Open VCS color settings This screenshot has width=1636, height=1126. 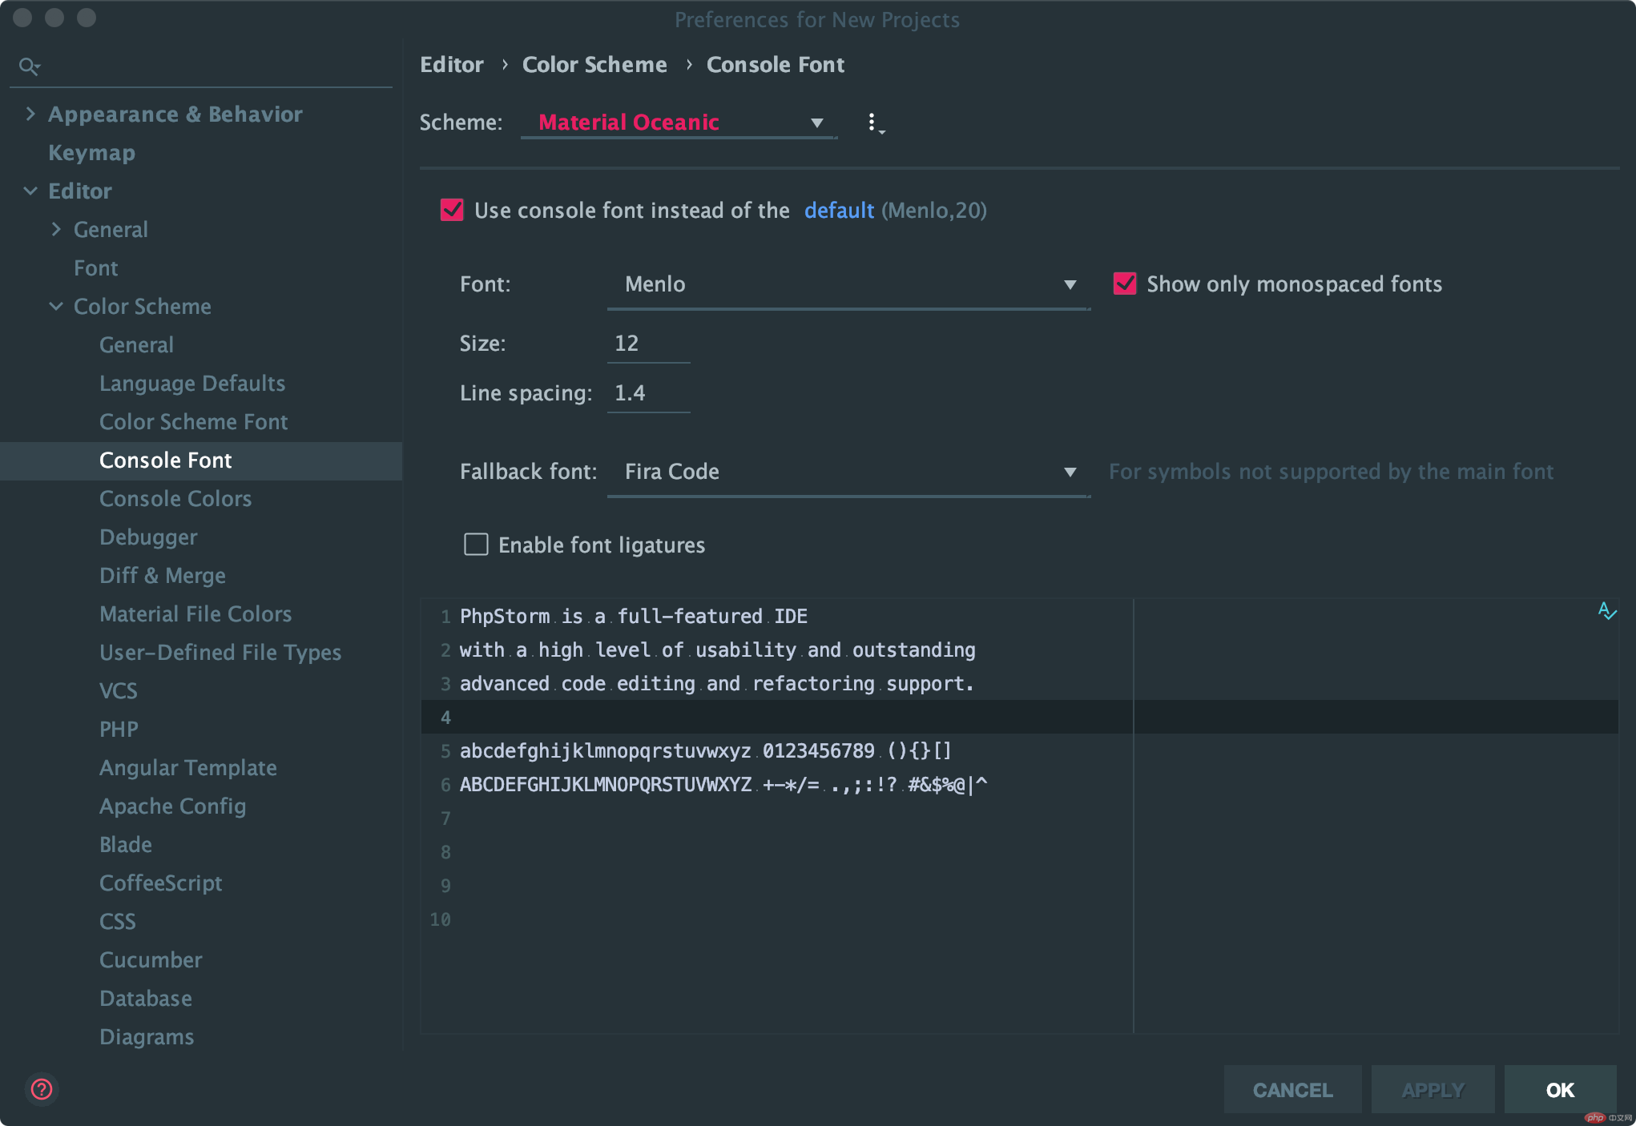coord(119,690)
